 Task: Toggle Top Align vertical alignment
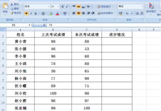coord(74,6)
